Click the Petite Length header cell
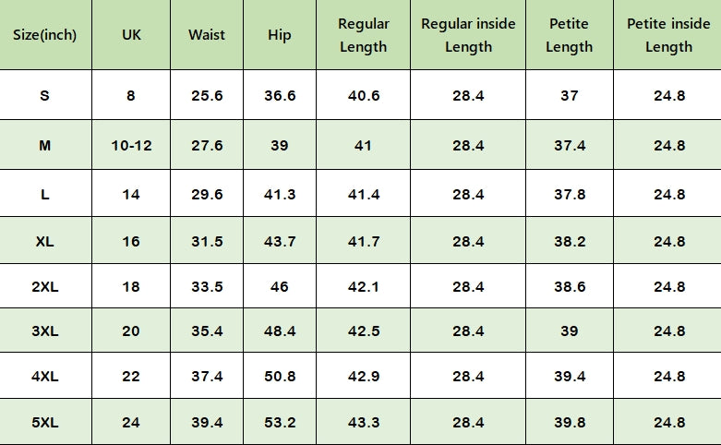 tap(569, 35)
